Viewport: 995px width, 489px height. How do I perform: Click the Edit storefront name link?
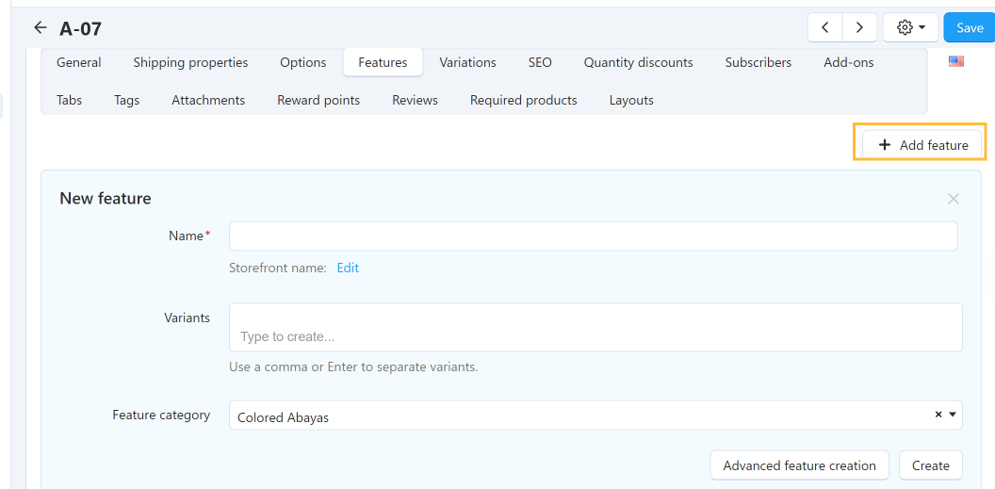(x=348, y=268)
